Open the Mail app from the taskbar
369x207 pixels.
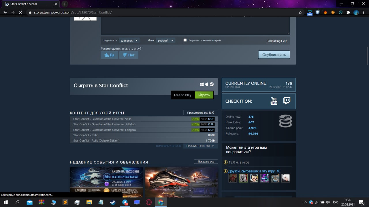[x=29, y=202]
